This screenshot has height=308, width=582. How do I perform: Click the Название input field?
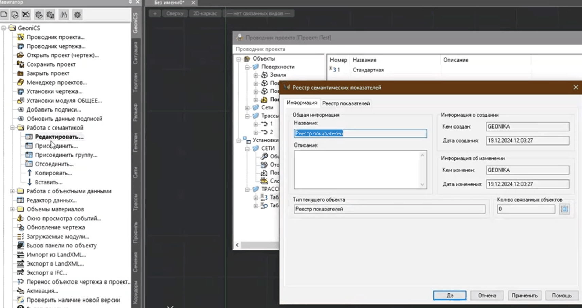point(360,133)
